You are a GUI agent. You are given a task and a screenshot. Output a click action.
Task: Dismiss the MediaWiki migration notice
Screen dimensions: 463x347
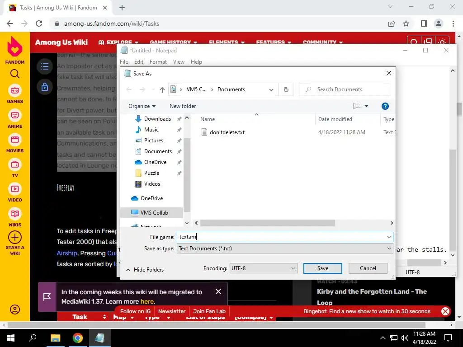click(x=218, y=291)
